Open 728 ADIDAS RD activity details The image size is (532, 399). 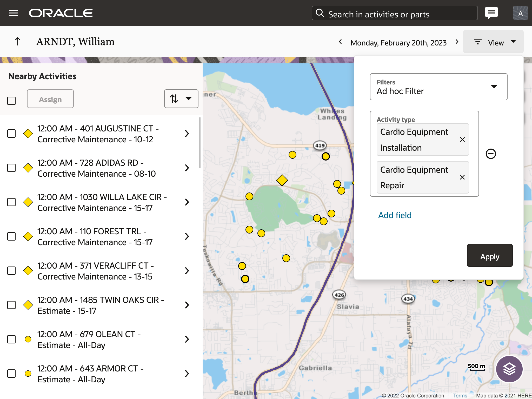[187, 168]
